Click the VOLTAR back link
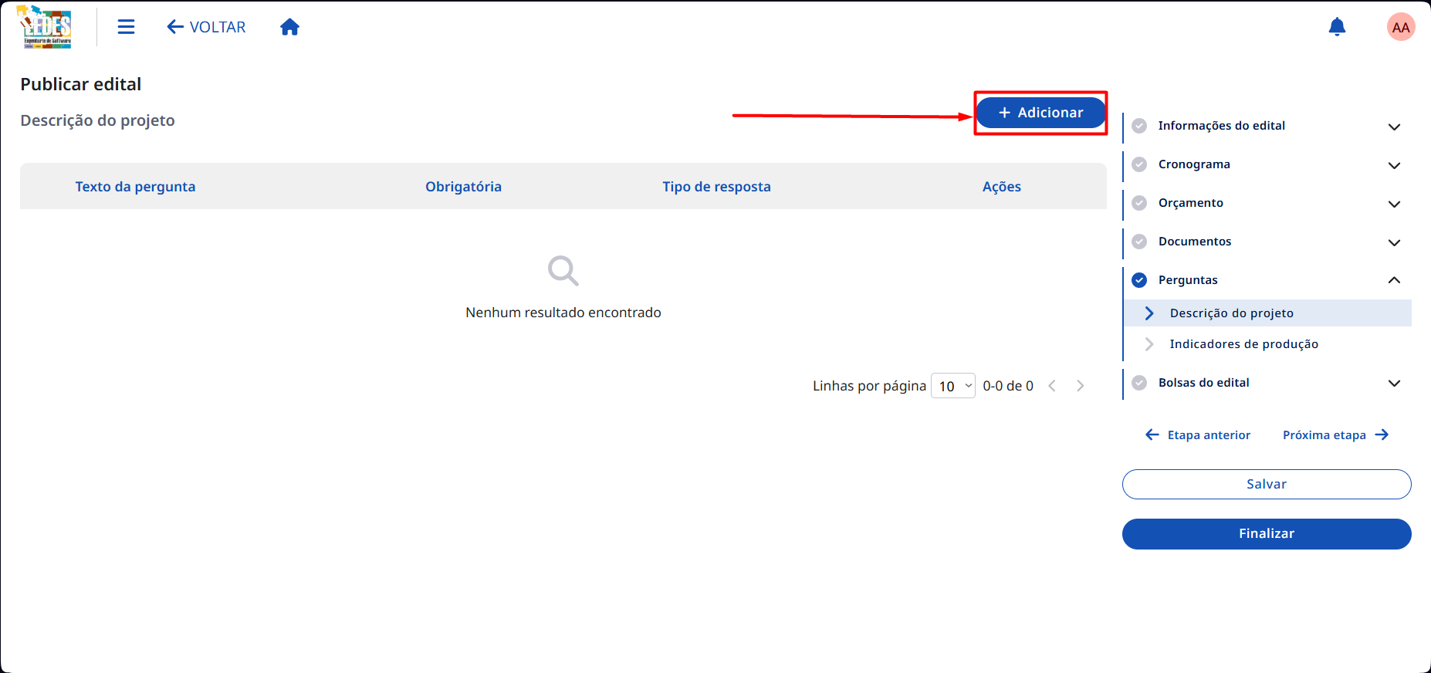This screenshot has height=673, width=1431. tap(206, 27)
